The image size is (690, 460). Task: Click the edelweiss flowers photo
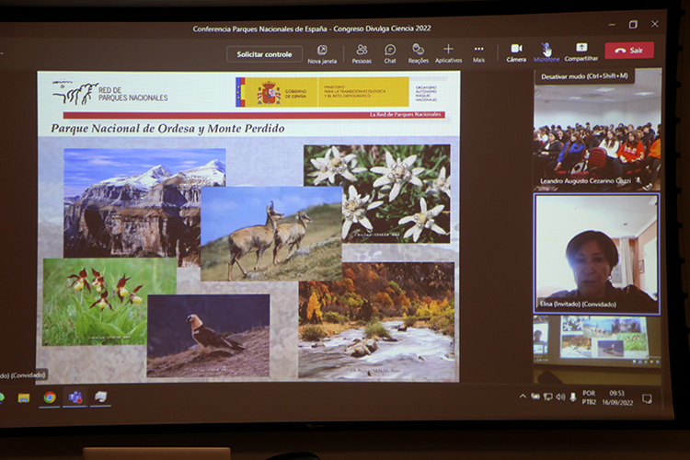pyautogui.click(x=376, y=194)
